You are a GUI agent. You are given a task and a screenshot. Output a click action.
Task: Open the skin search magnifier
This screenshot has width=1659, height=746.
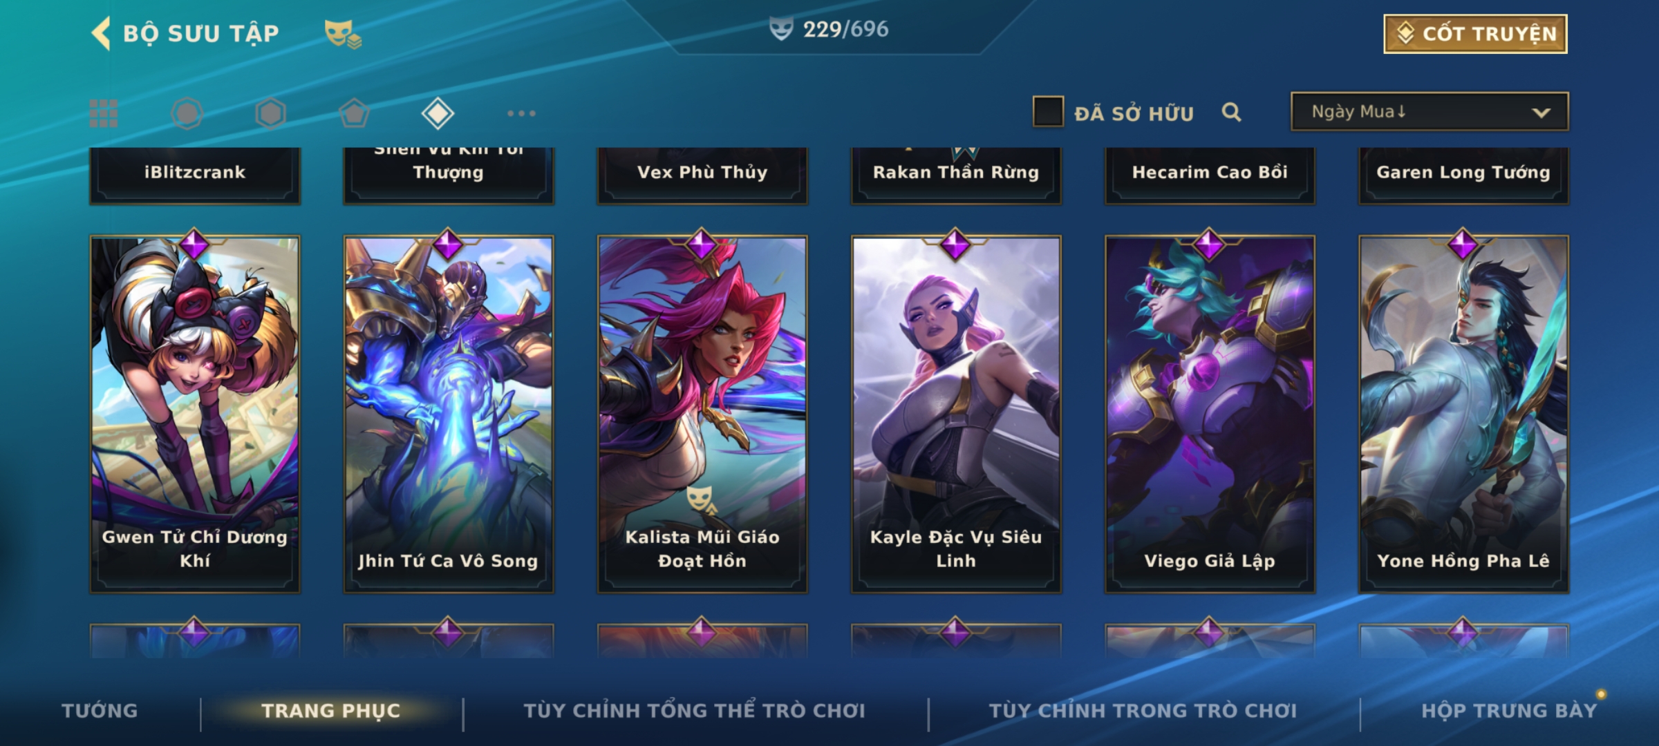pos(1231,112)
